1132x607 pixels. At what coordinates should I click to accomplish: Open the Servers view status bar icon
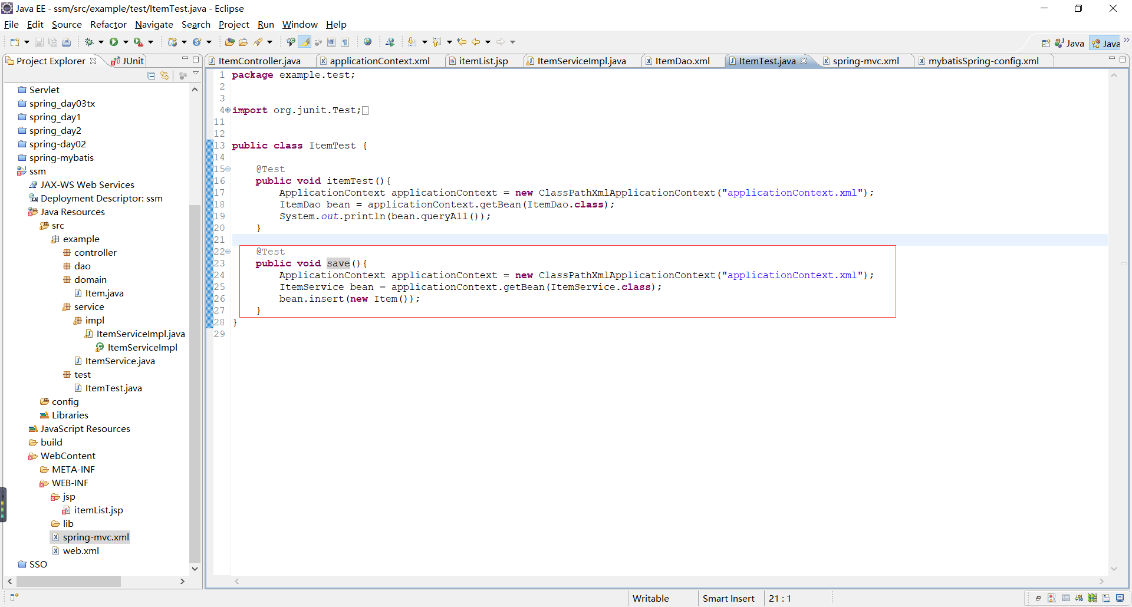[1079, 598]
